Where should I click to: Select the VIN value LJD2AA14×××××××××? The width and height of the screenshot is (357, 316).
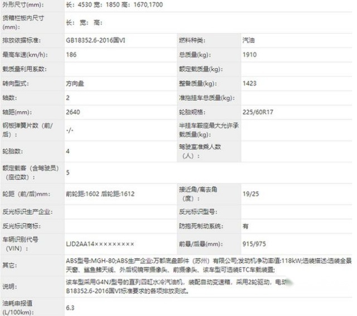[100, 244]
